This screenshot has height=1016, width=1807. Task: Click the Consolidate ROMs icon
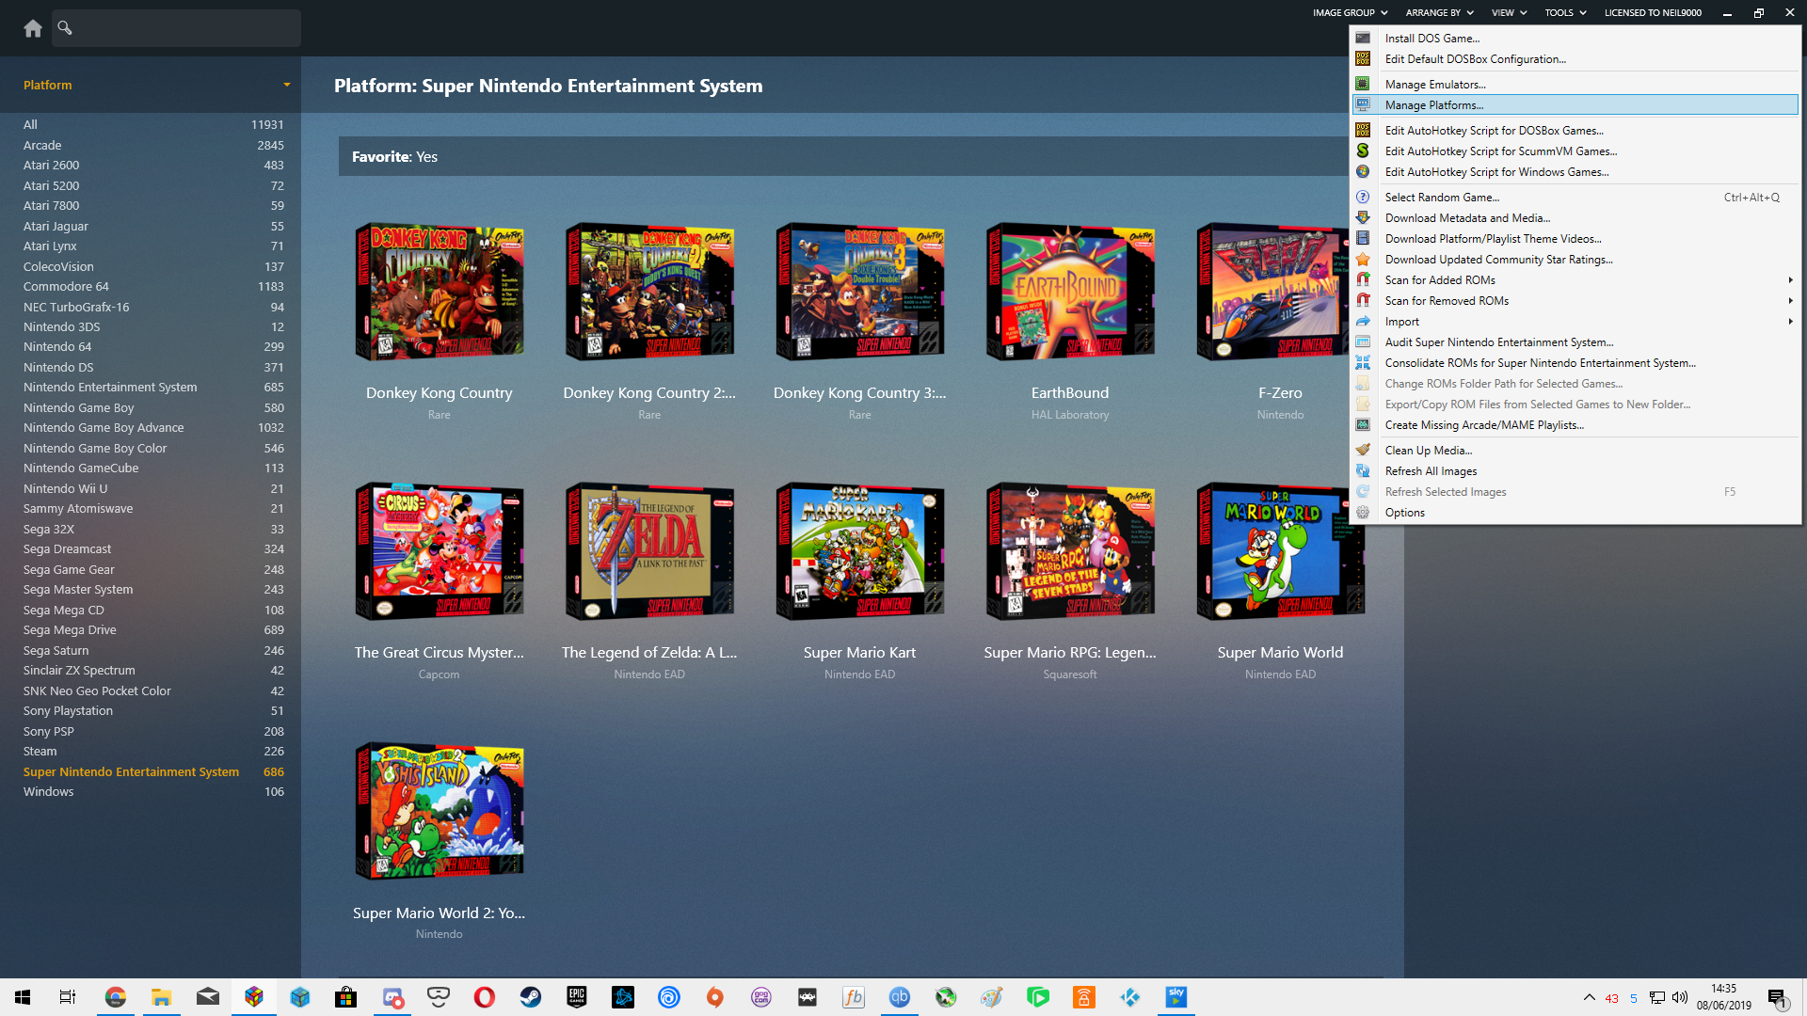tap(1363, 363)
